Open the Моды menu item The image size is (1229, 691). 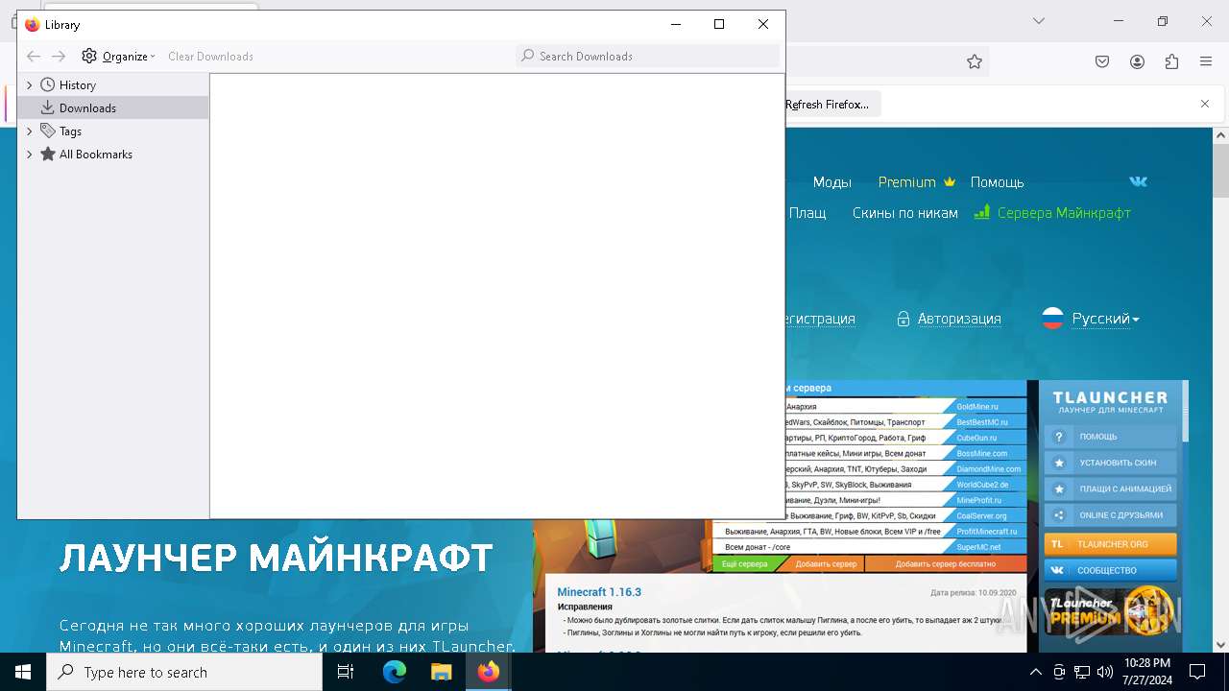coord(831,182)
